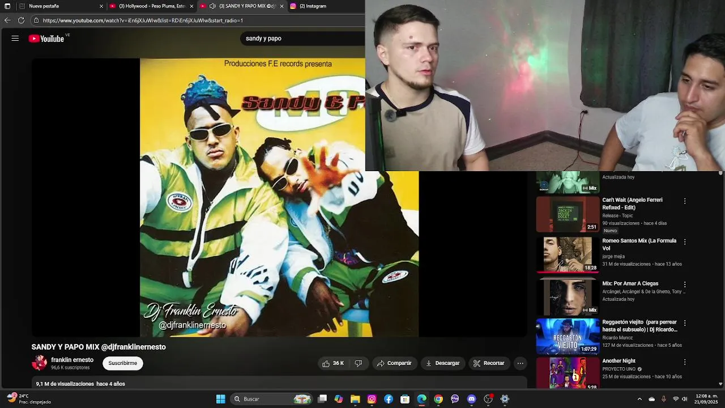
Task: Open Another Night video thumbnail
Action: tap(568, 373)
